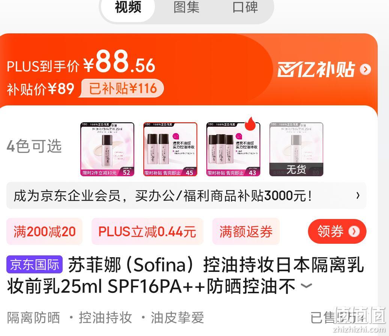
Task: Open the 成为京东企业会员 promotion banner
Action: 186,196
